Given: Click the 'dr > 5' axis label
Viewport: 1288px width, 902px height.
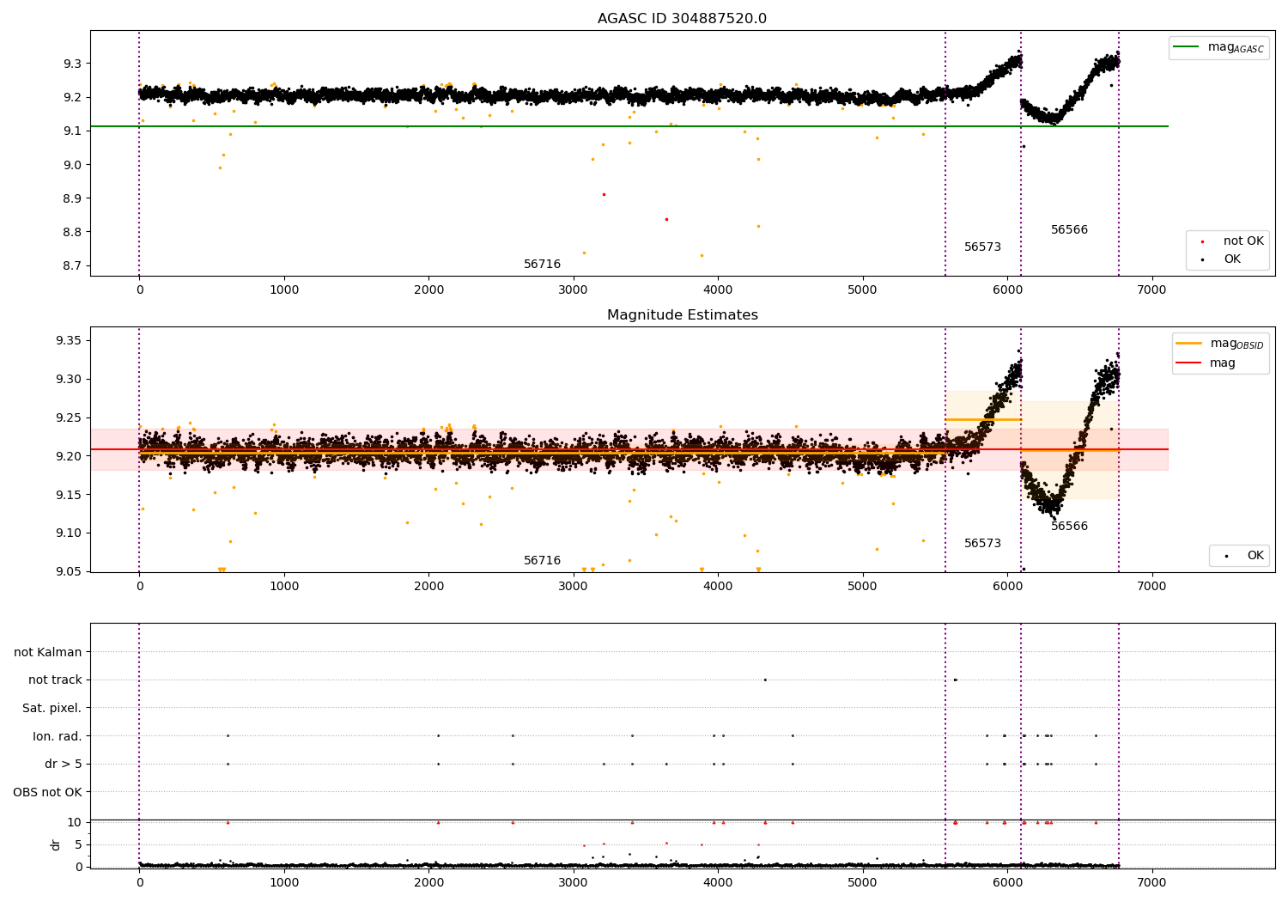Looking at the screenshot, I should coord(64,764).
